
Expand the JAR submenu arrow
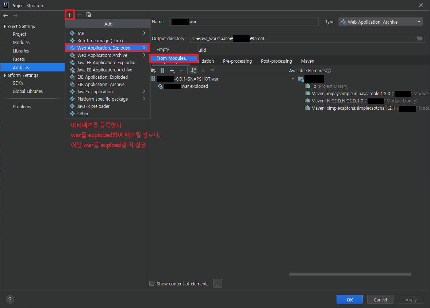pos(144,33)
